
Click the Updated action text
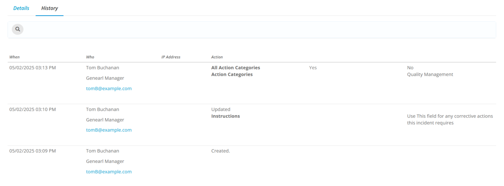tap(221, 109)
